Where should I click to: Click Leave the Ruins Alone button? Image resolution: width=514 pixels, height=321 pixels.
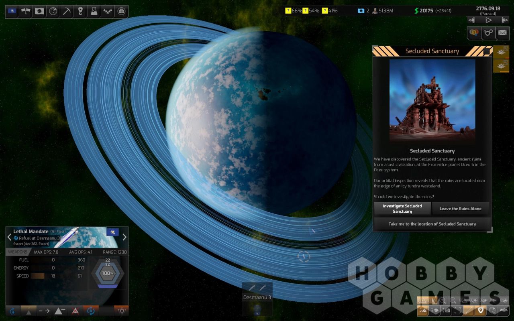(x=461, y=209)
